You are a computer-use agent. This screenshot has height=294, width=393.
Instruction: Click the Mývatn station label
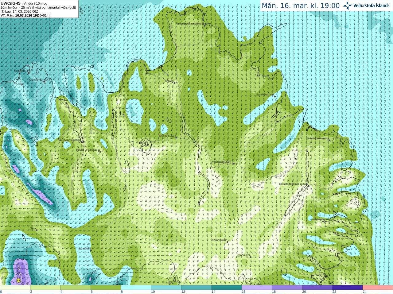point(142,143)
